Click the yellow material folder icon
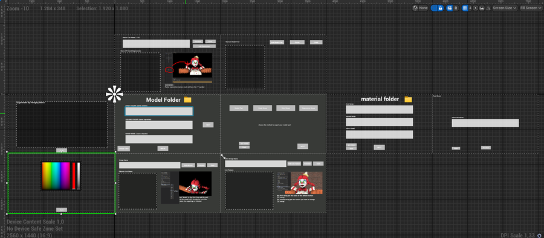 409,99
